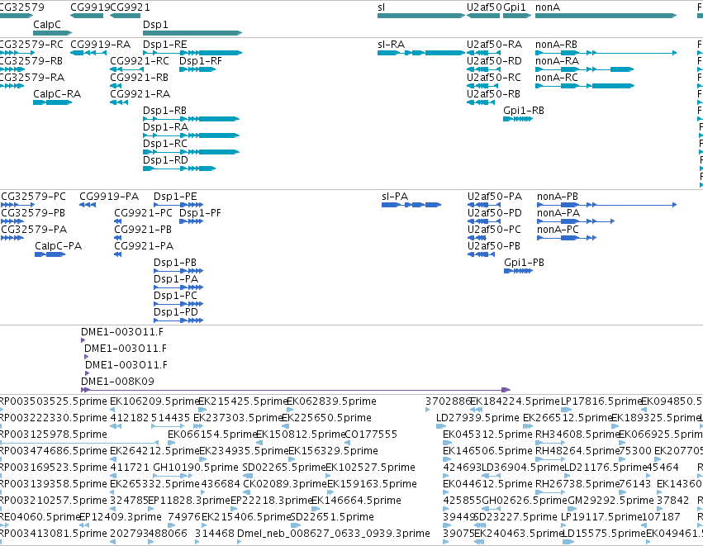The image size is (703, 546).
Task: Select transcript Gpi1-RB
Action: tap(518, 119)
